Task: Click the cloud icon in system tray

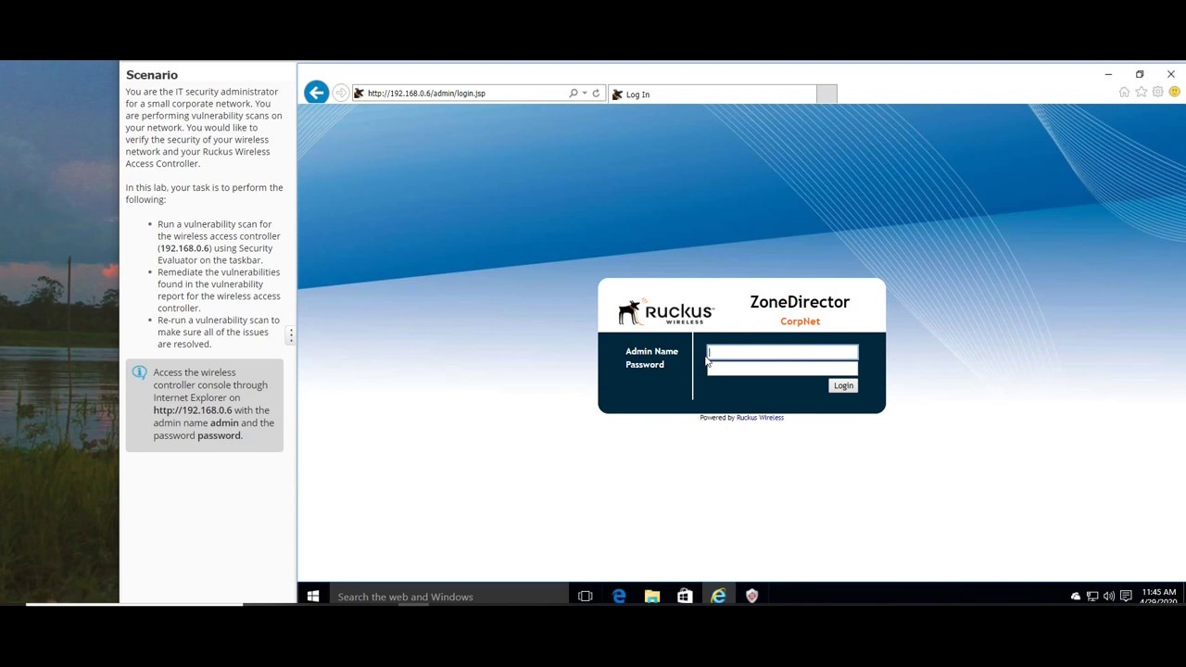Action: coord(1076,597)
